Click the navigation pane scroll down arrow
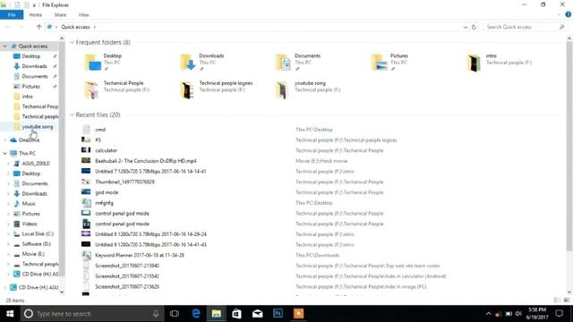 tap(62, 292)
